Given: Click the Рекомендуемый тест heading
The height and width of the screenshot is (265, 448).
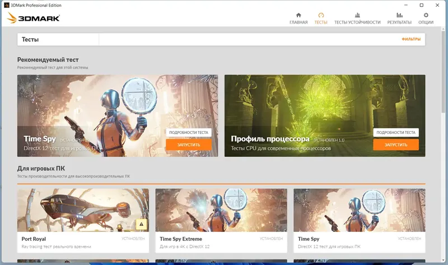Looking at the screenshot, I should pyautogui.click(x=48, y=60).
